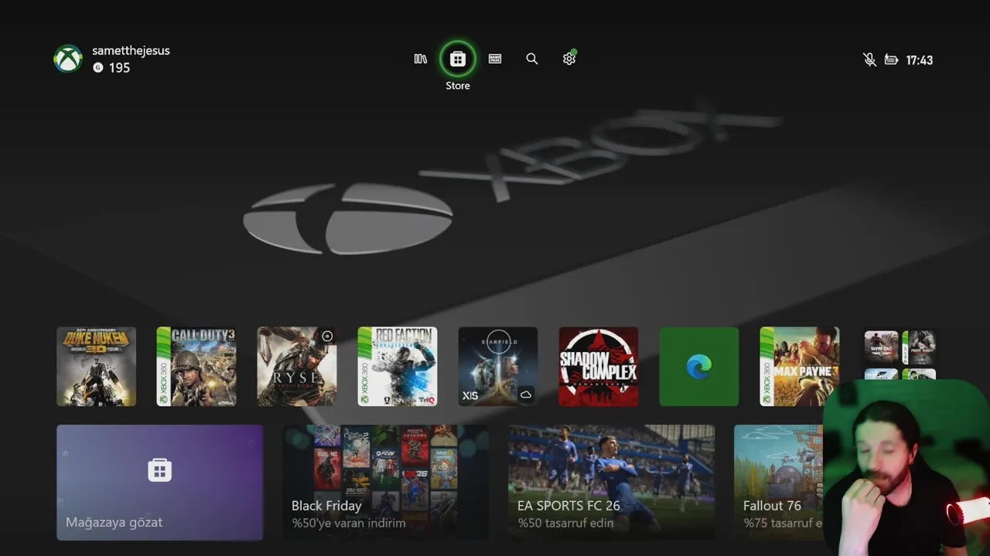Open the Game Pass icon
Viewport: 990px width, 556px height.
tap(495, 59)
